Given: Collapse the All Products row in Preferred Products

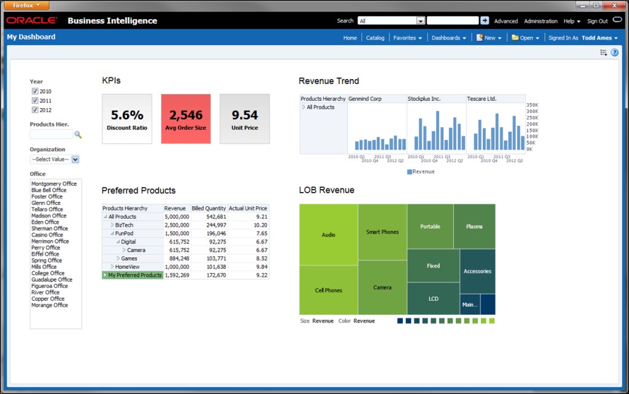Looking at the screenshot, I should click(105, 217).
